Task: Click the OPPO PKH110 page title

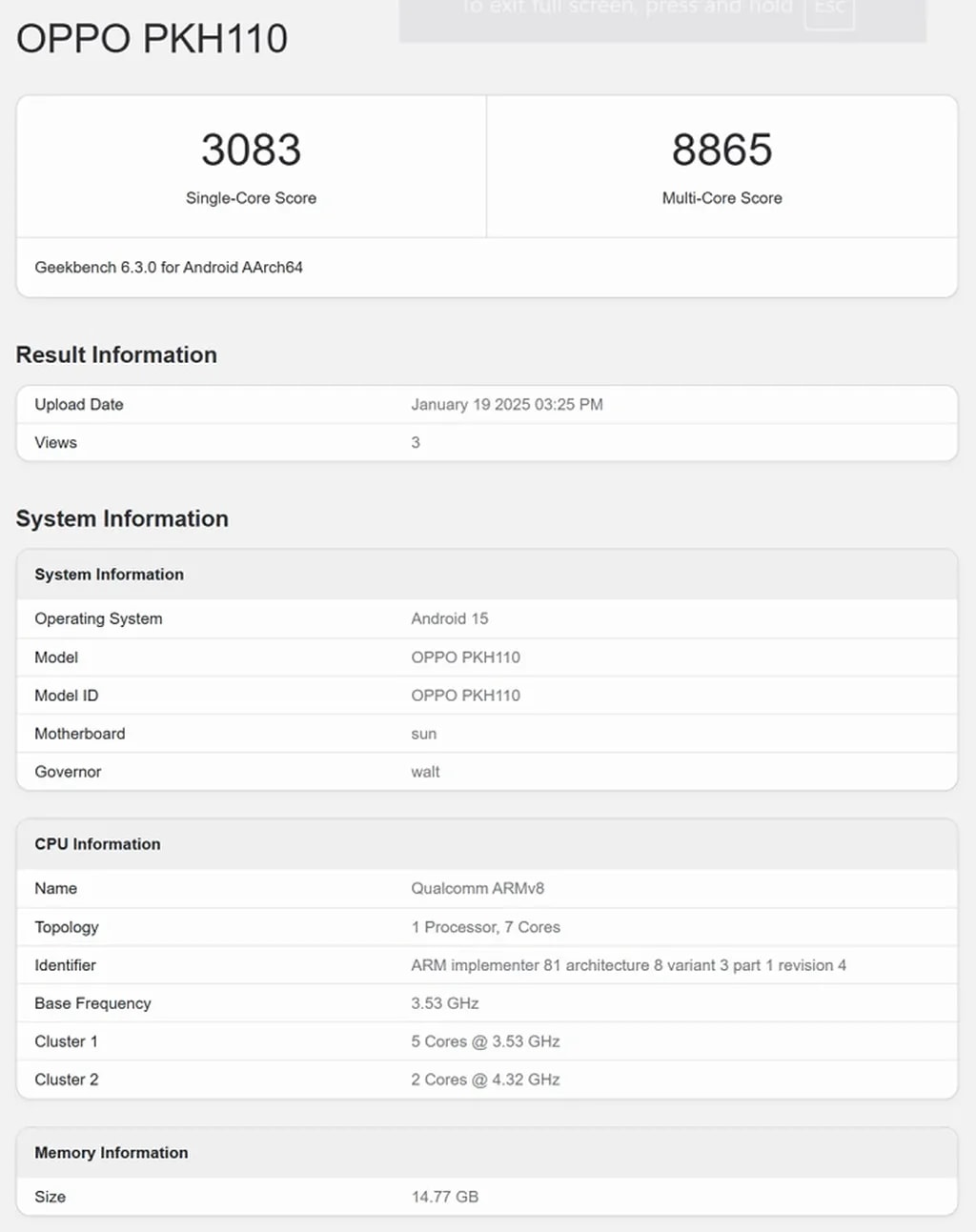Action: [152, 39]
